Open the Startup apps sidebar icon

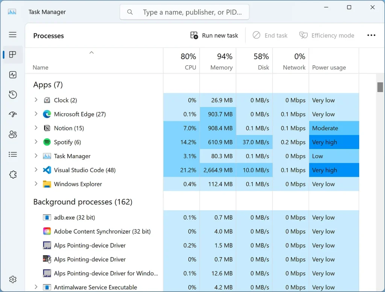tap(12, 114)
